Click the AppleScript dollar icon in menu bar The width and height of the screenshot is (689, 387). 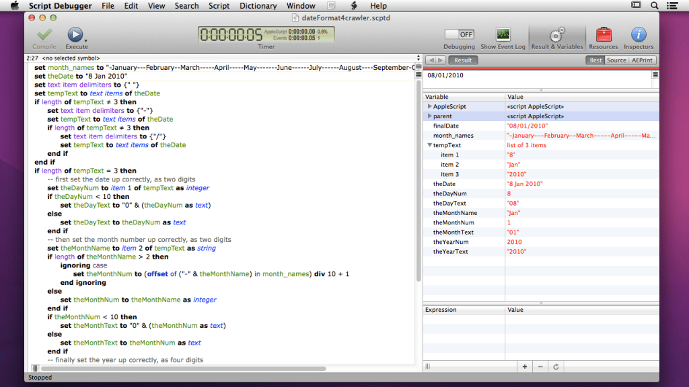(x=354, y=5)
